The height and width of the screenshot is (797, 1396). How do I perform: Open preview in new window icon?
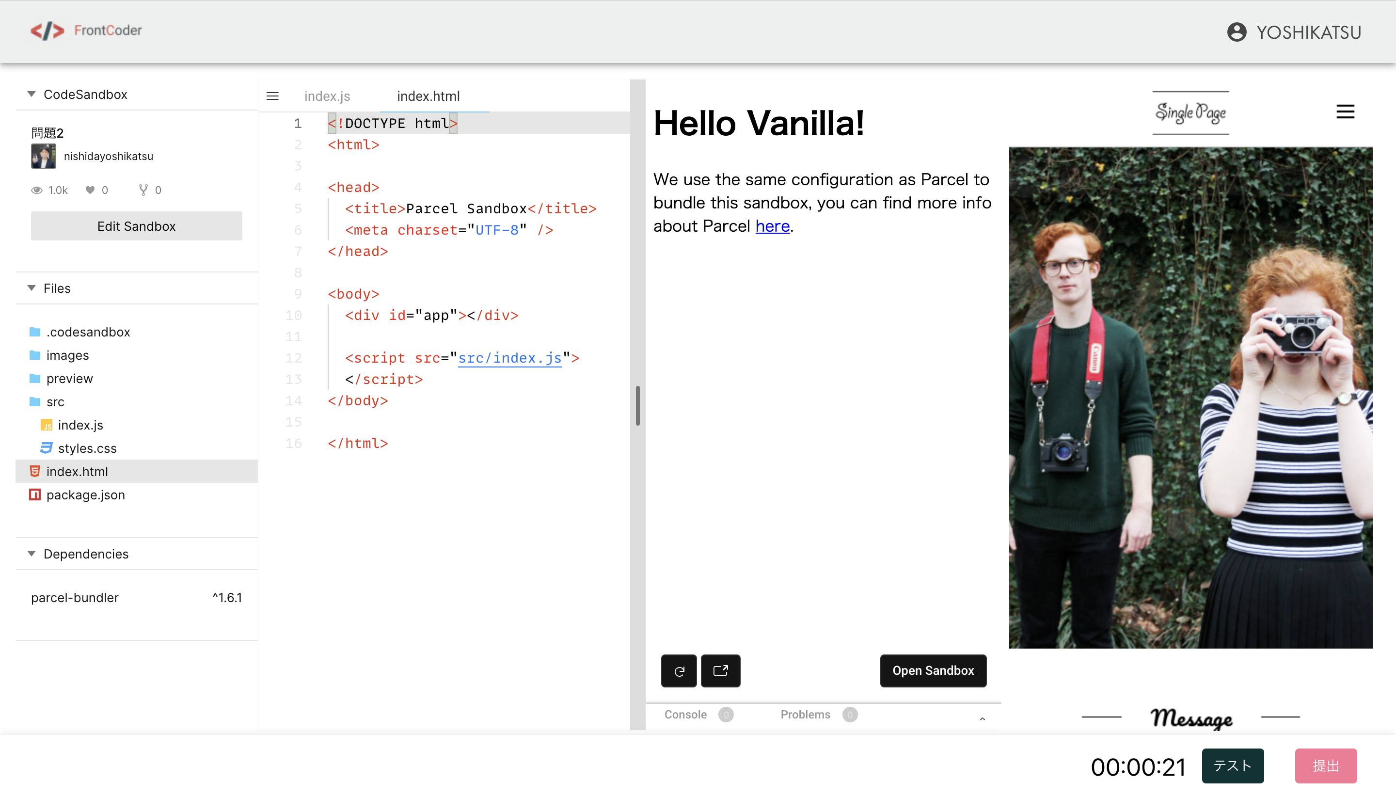720,670
